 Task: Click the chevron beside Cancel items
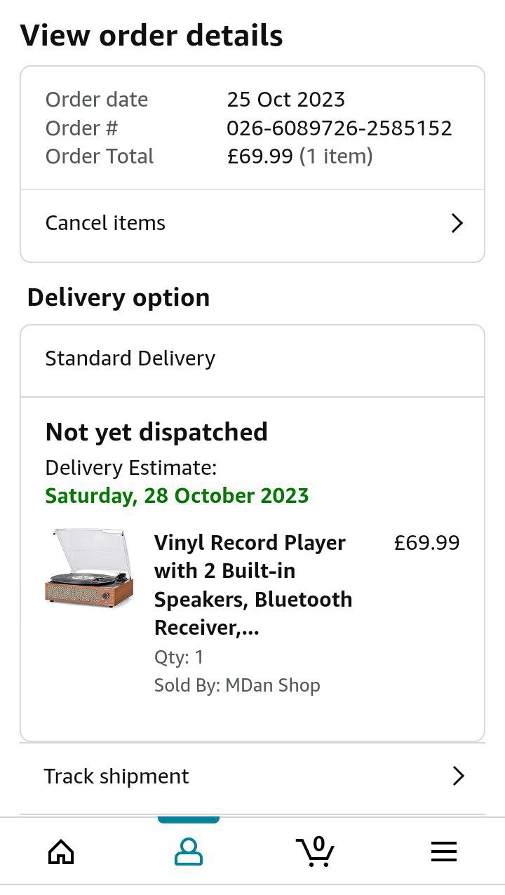[457, 224]
